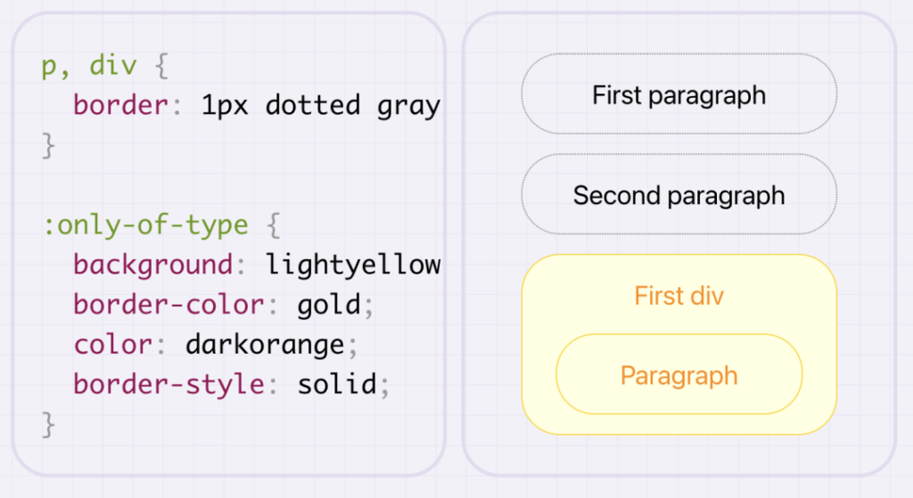This screenshot has width=913, height=498.
Task: Click the solid value
Action: point(337,384)
